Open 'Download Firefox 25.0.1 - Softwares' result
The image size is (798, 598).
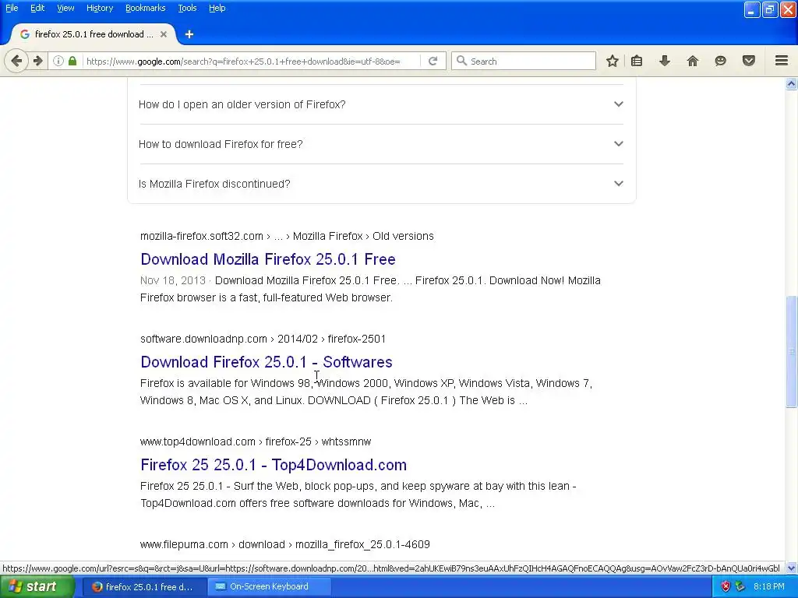[x=267, y=361]
